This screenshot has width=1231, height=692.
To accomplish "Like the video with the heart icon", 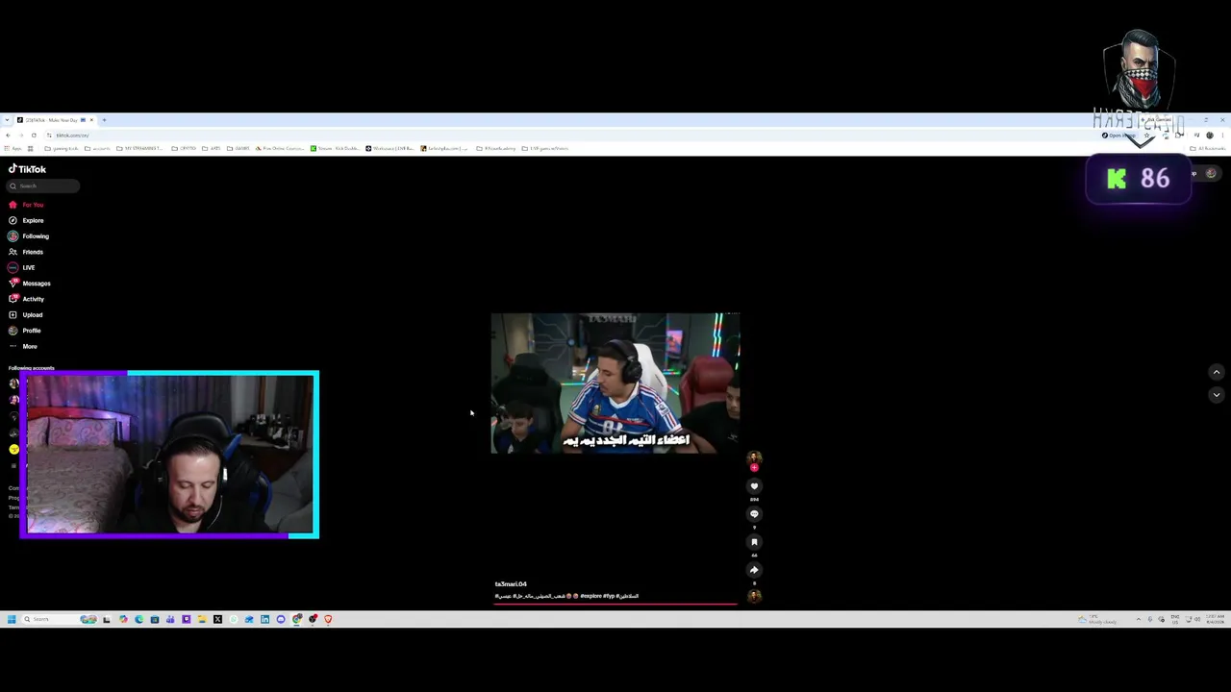I will tap(754, 486).
